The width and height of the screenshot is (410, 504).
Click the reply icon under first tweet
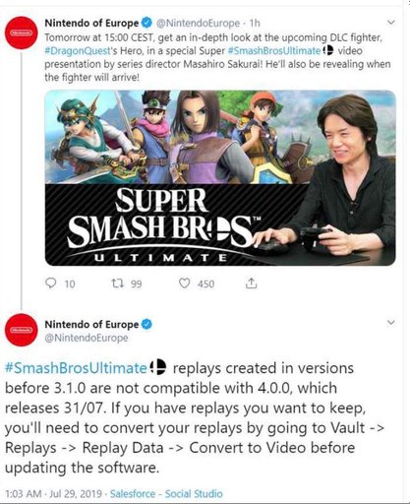coord(51,283)
